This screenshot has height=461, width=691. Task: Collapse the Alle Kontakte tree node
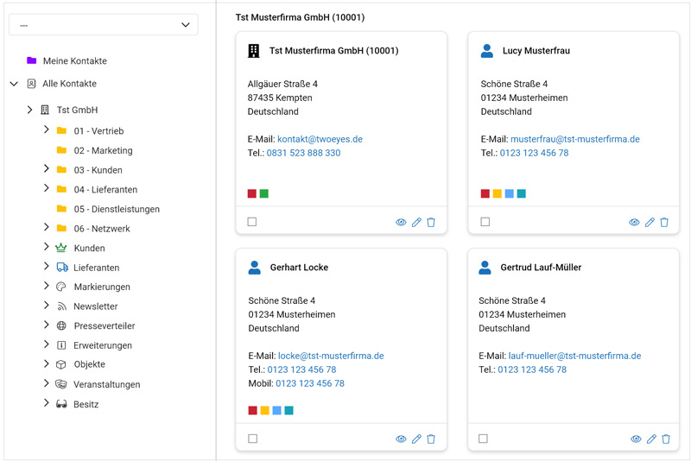(14, 84)
